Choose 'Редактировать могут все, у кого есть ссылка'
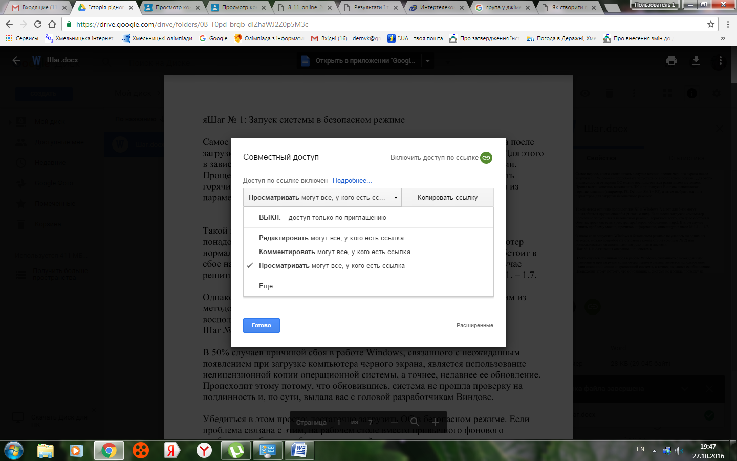 [x=368, y=238]
